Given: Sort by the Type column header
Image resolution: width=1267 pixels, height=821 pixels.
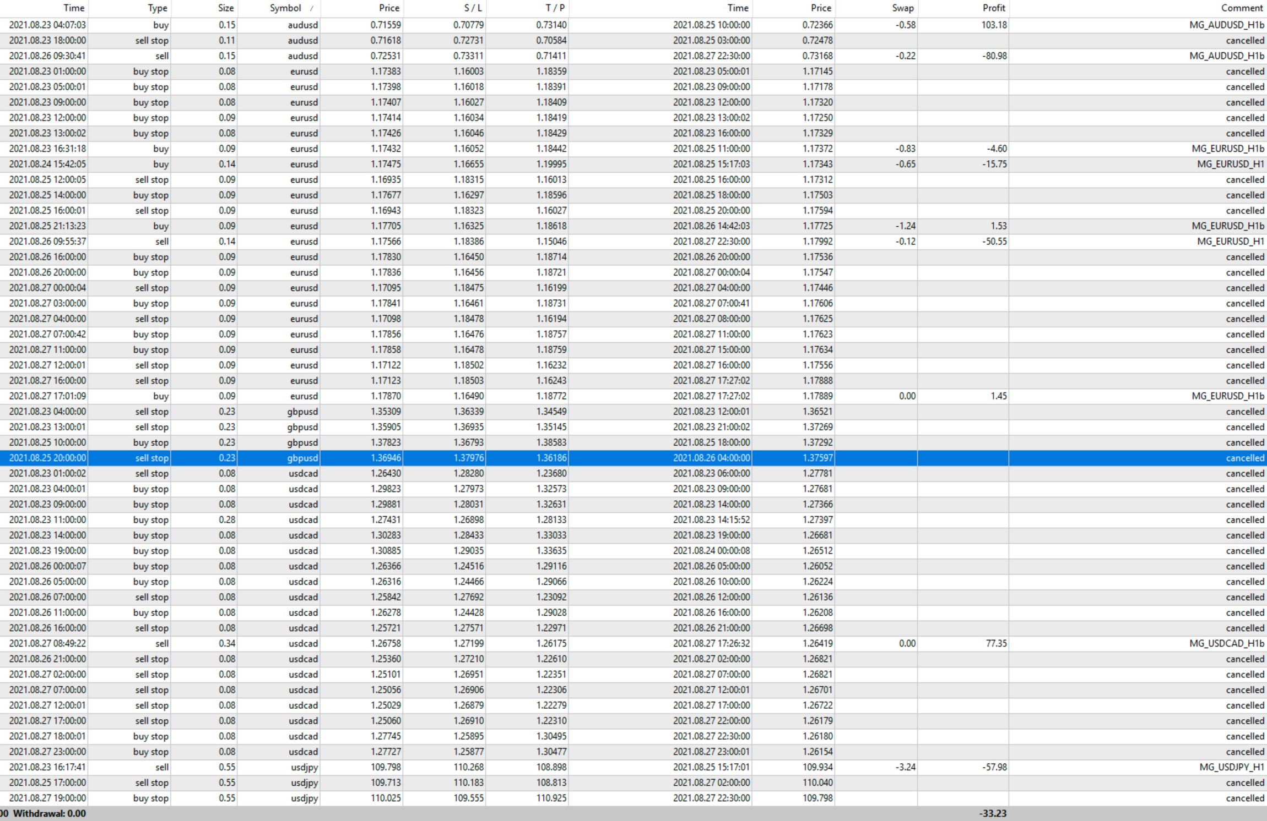Looking at the screenshot, I should click(157, 8).
